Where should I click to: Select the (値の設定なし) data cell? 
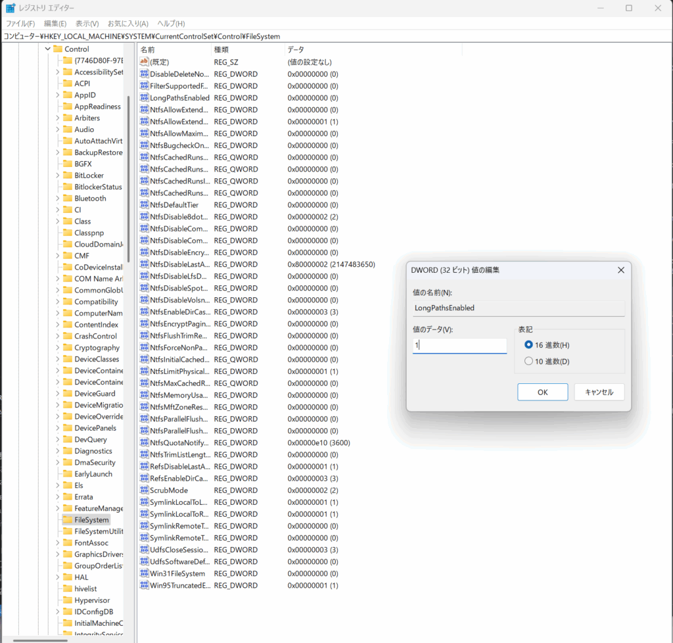coord(310,62)
